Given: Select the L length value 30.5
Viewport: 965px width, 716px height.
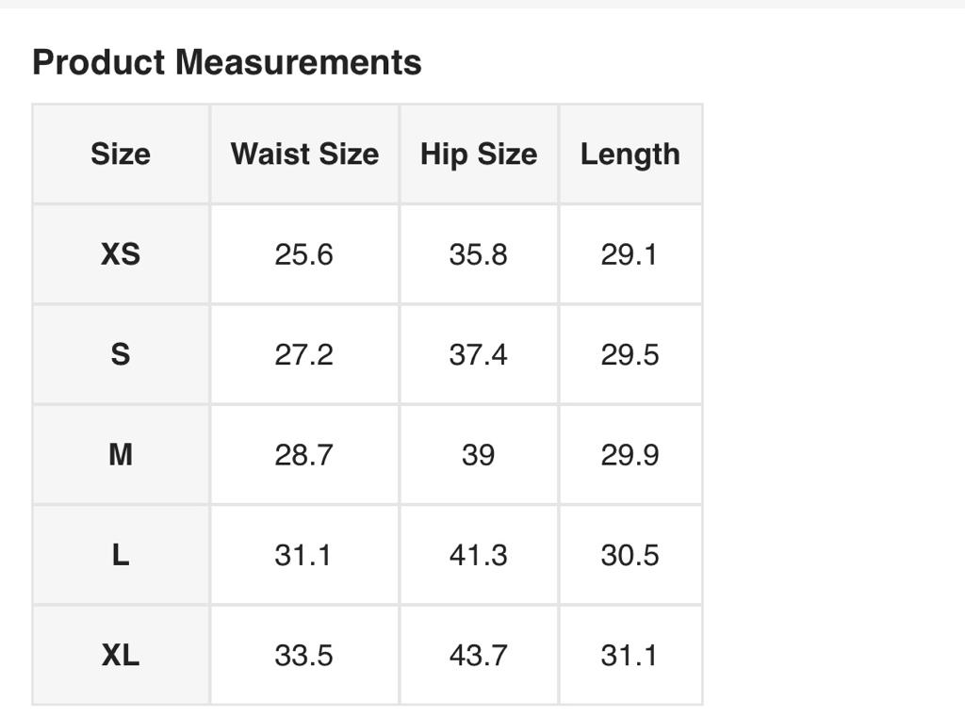Looking at the screenshot, I should pos(630,555).
